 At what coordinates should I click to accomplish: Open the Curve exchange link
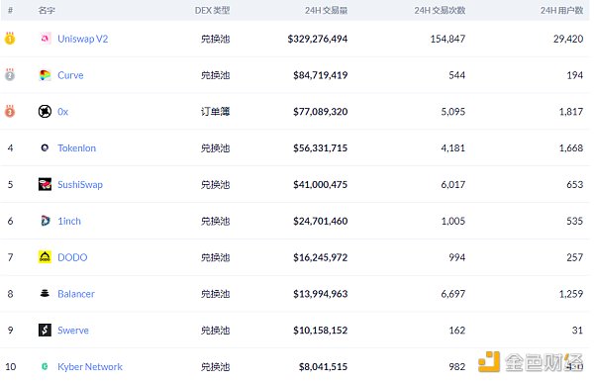click(x=70, y=75)
